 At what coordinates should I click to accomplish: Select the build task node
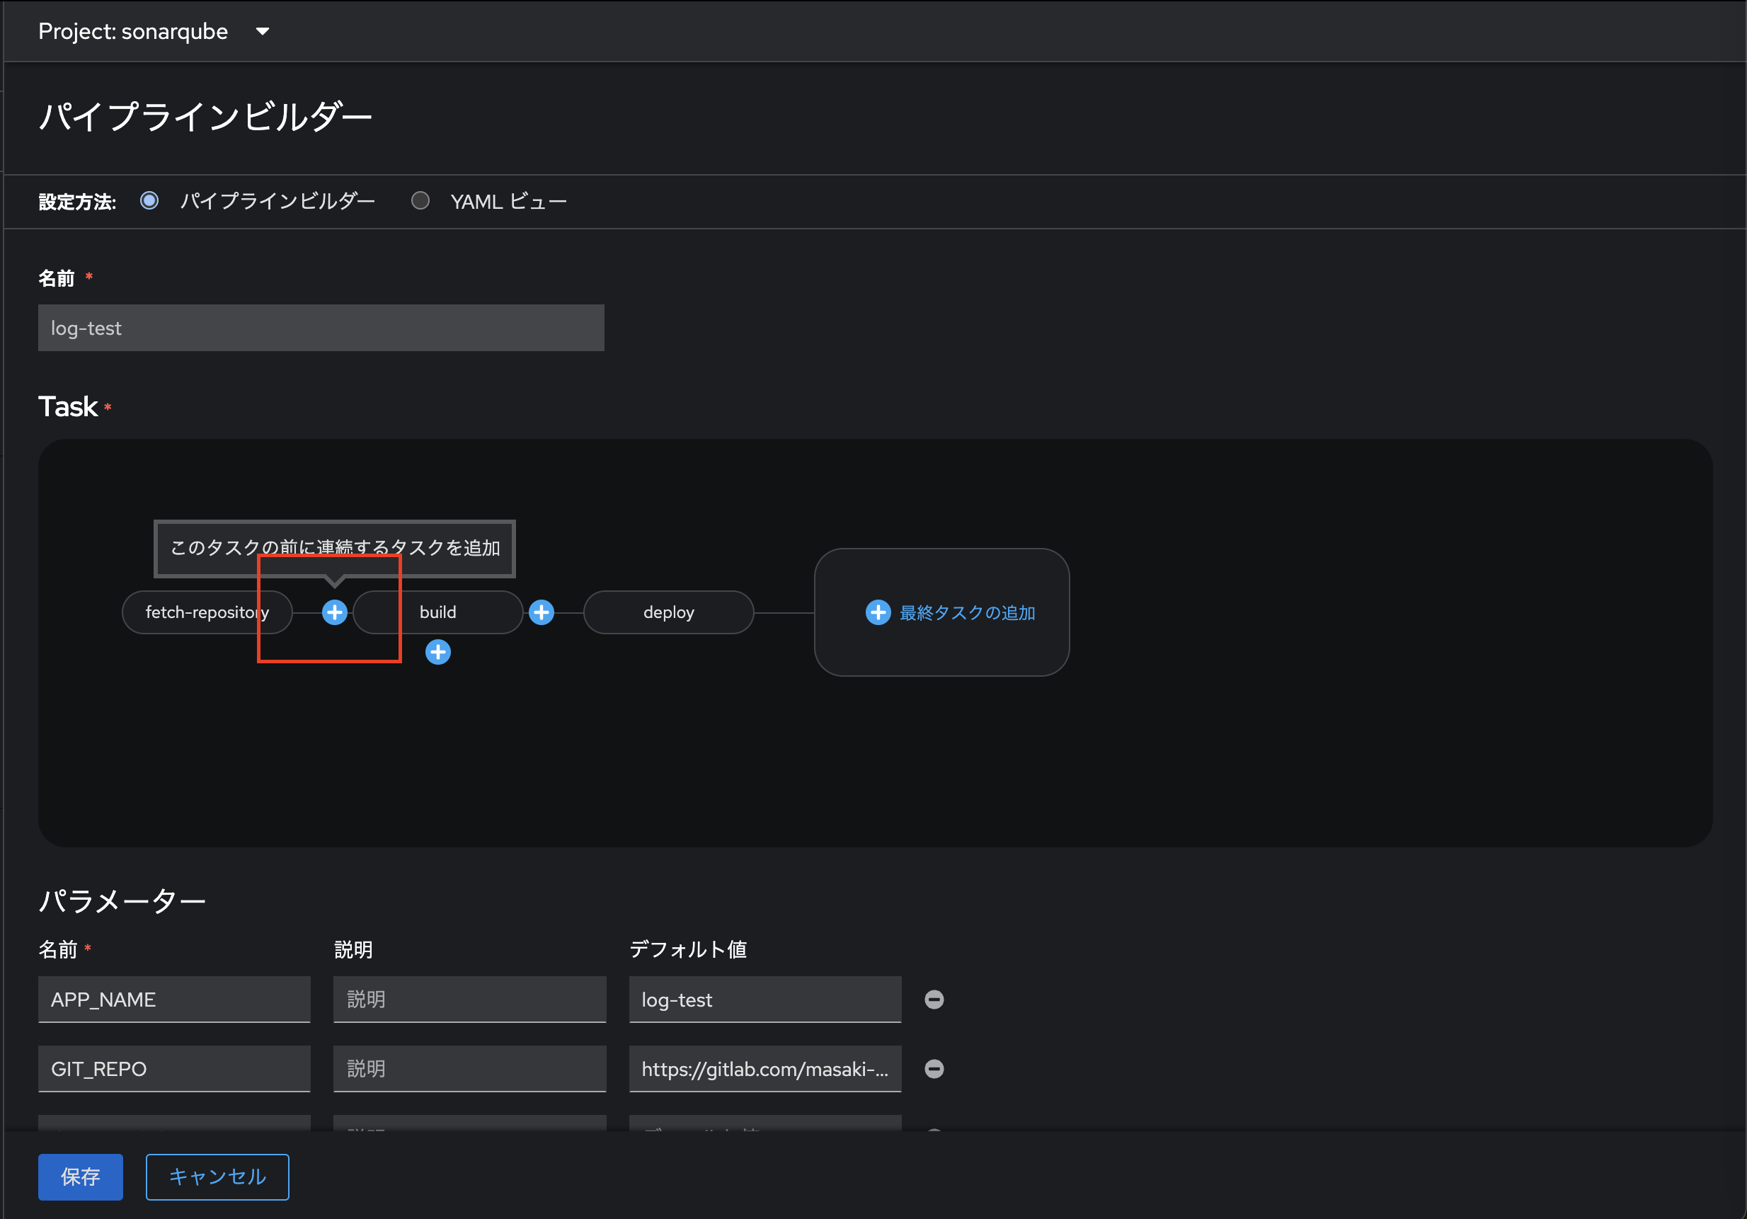pyautogui.click(x=438, y=612)
